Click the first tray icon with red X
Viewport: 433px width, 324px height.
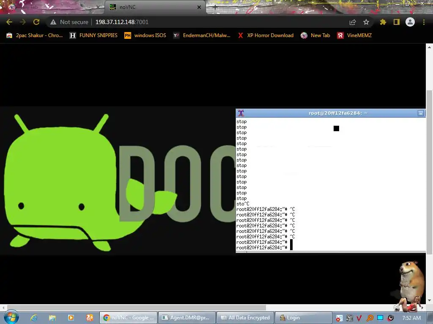339,318
